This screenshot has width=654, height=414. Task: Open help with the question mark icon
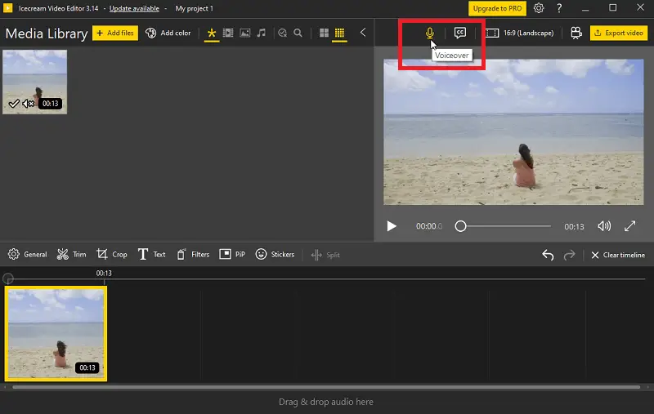coord(559,8)
